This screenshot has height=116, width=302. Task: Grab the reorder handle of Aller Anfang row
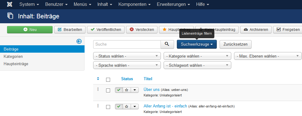click(98, 106)
